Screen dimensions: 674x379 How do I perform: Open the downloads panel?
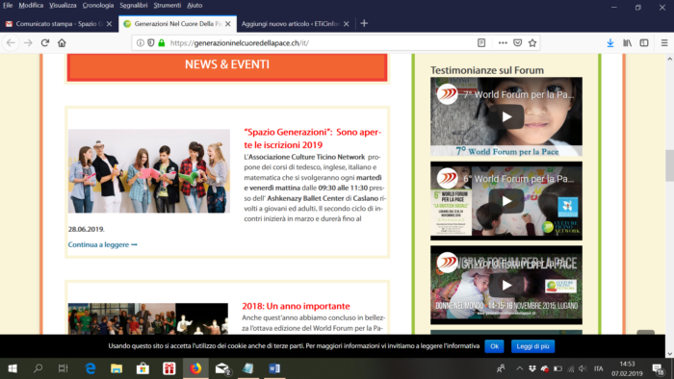(610, 43)
